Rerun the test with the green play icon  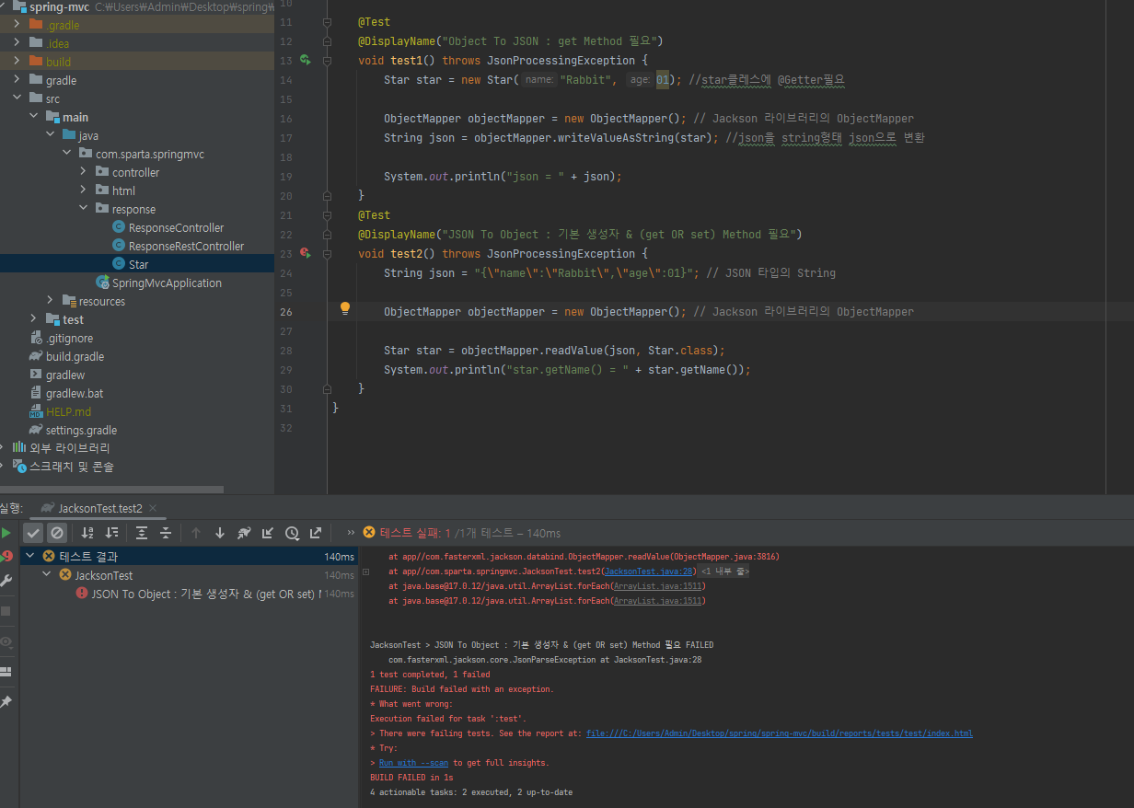(x=6, y=533)
